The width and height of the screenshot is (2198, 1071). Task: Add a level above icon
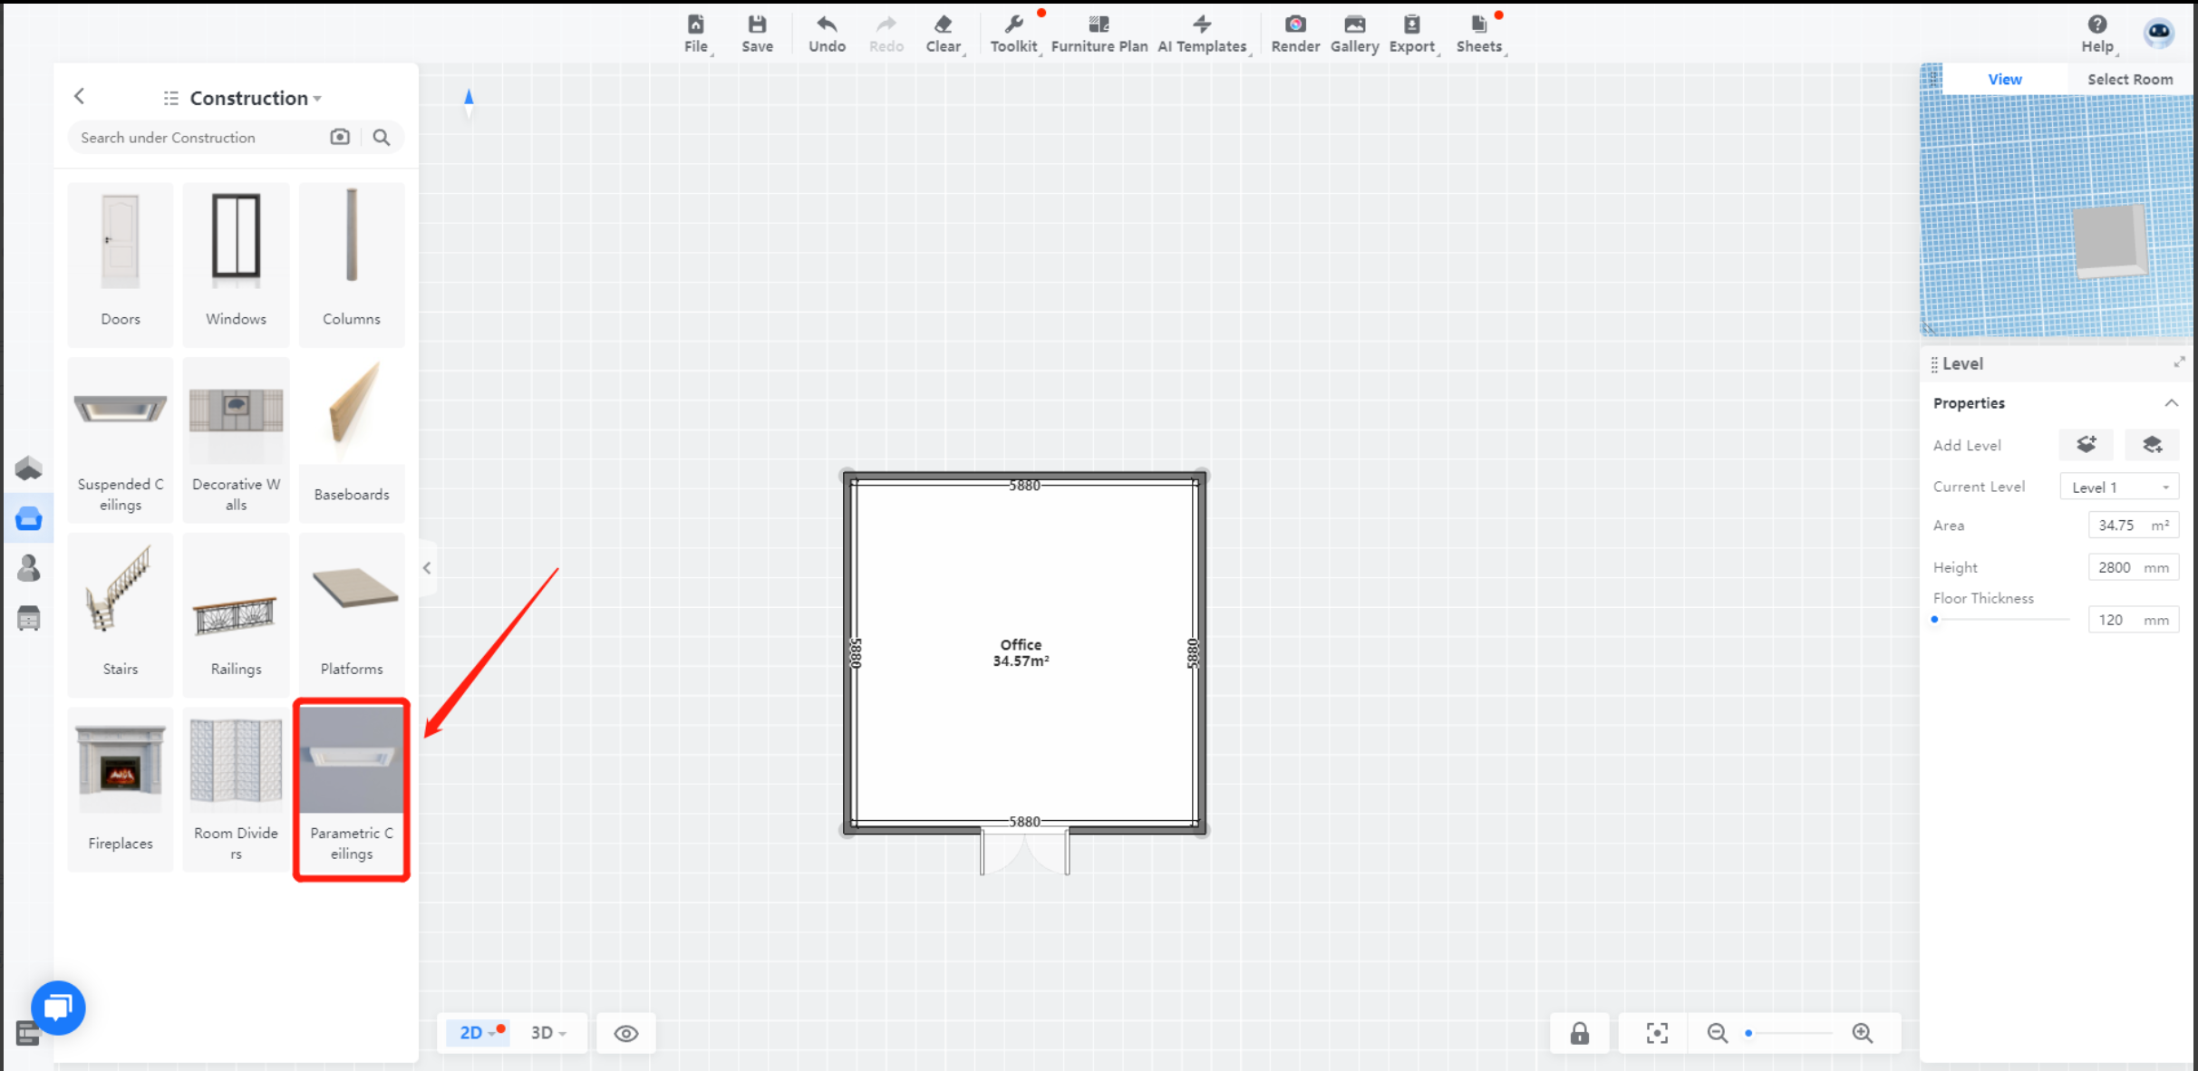pyautogui.click(x=2087, y=445)
